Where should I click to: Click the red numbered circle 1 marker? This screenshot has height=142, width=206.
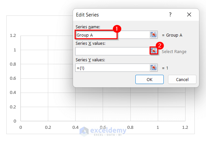click(116, 29)
